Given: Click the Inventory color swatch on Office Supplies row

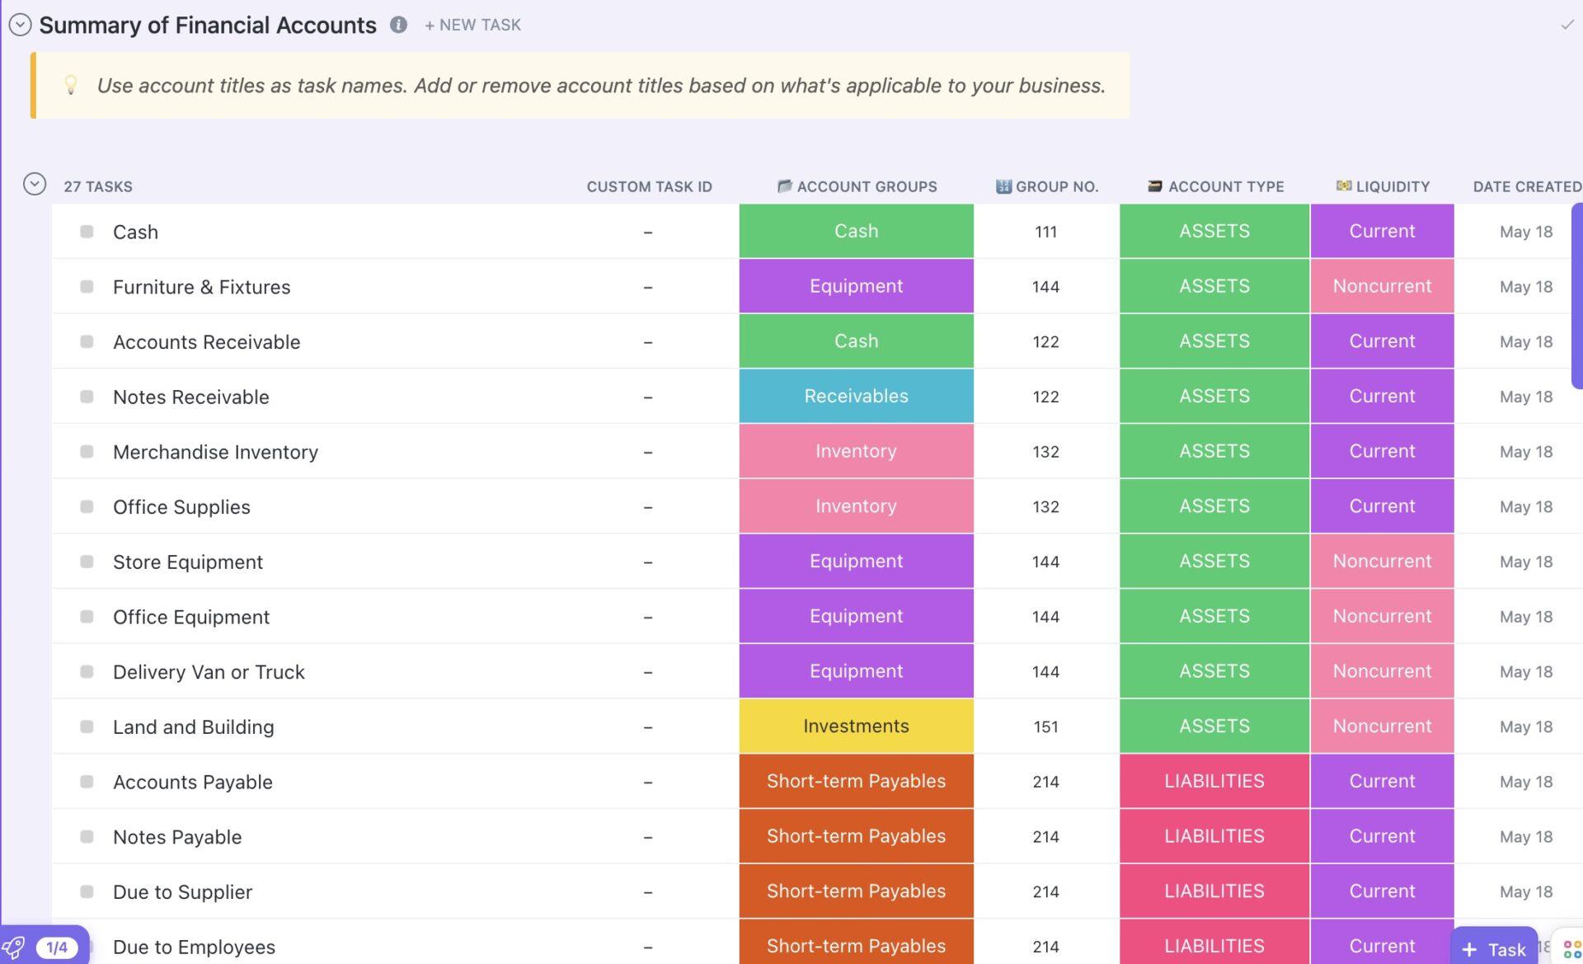Looking at the screenshot, I should [857, 505].
